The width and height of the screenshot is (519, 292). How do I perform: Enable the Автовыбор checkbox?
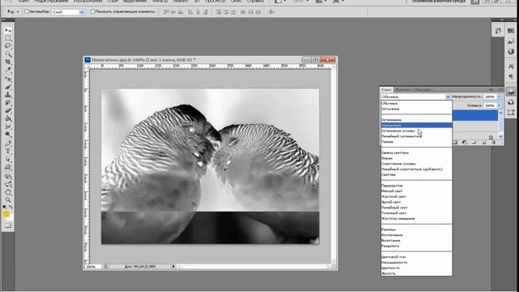(27, 11)
